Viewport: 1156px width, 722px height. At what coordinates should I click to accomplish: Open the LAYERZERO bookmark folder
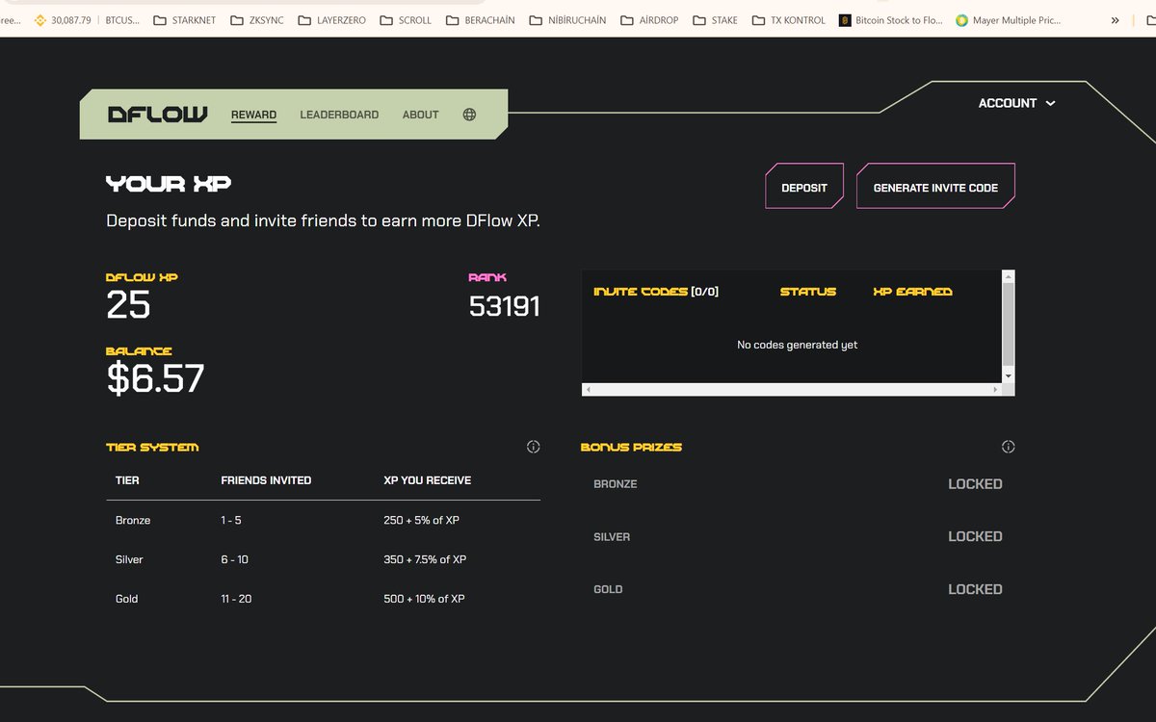[x=331, y=20]
